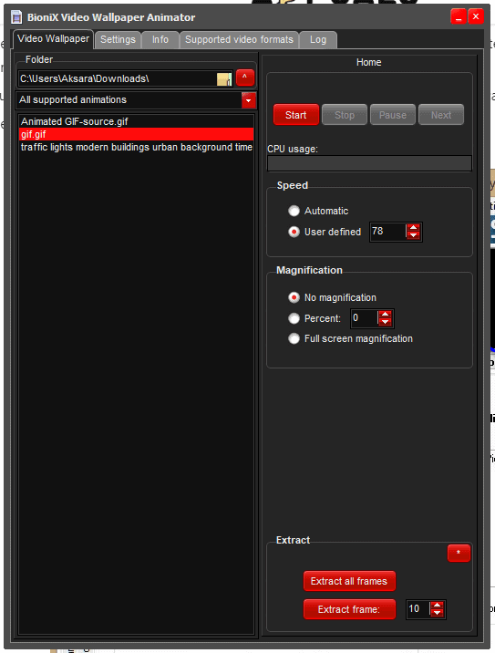
Task: Decrease magnification percent value
Action: point(385,322)
